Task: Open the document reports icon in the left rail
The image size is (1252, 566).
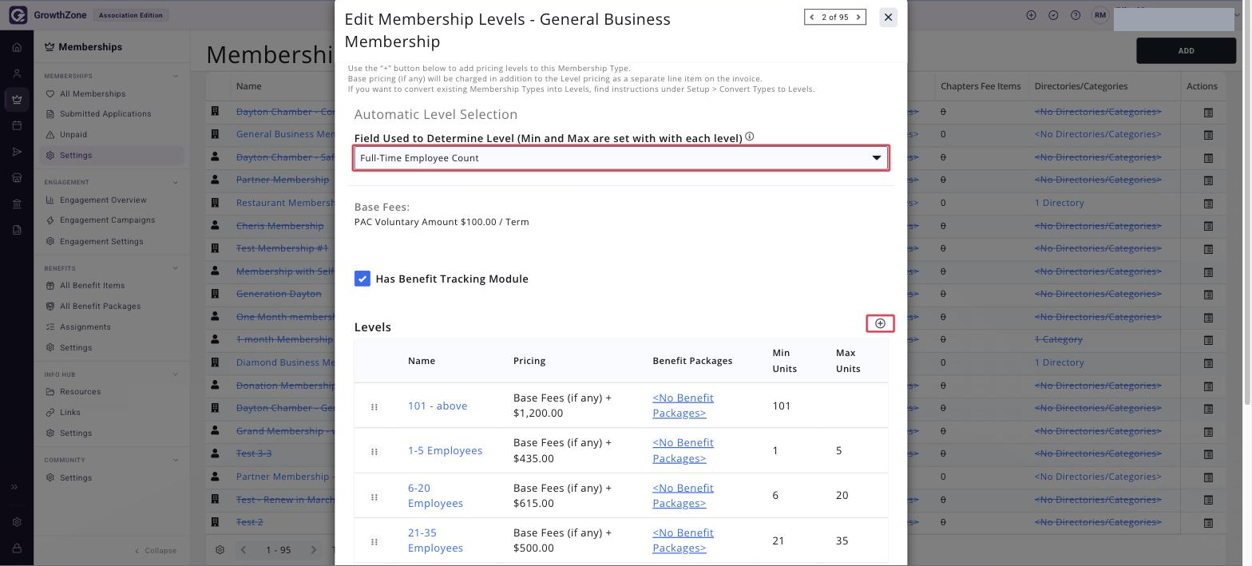Action: click(x=17, y=230)
